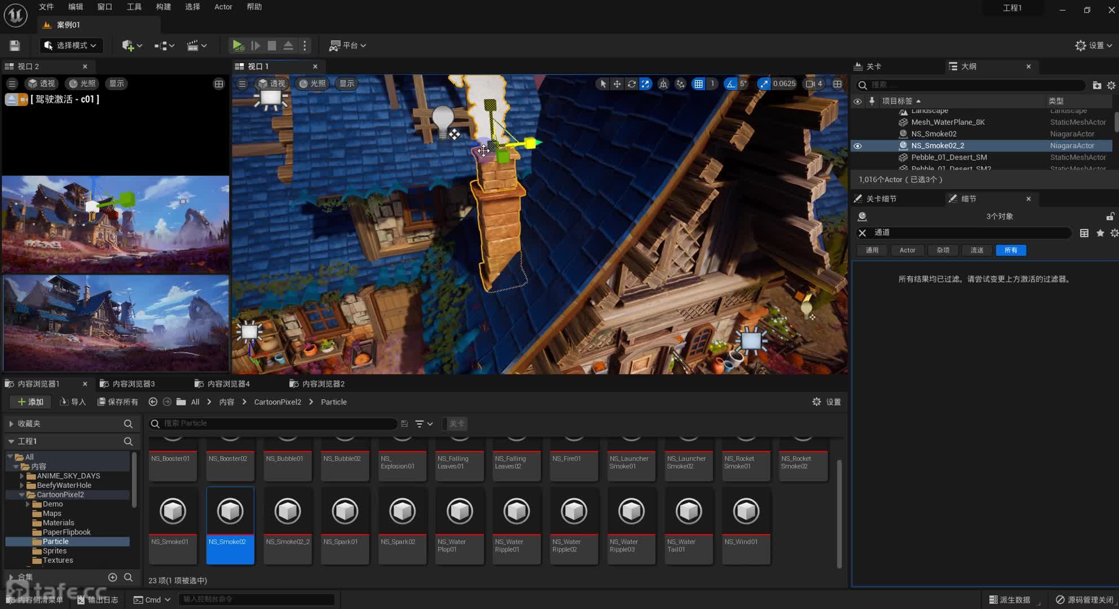This screenshot has height=609, width=1119.
Task: Select the 所有 details filter
Action: tap(1011, 250)
